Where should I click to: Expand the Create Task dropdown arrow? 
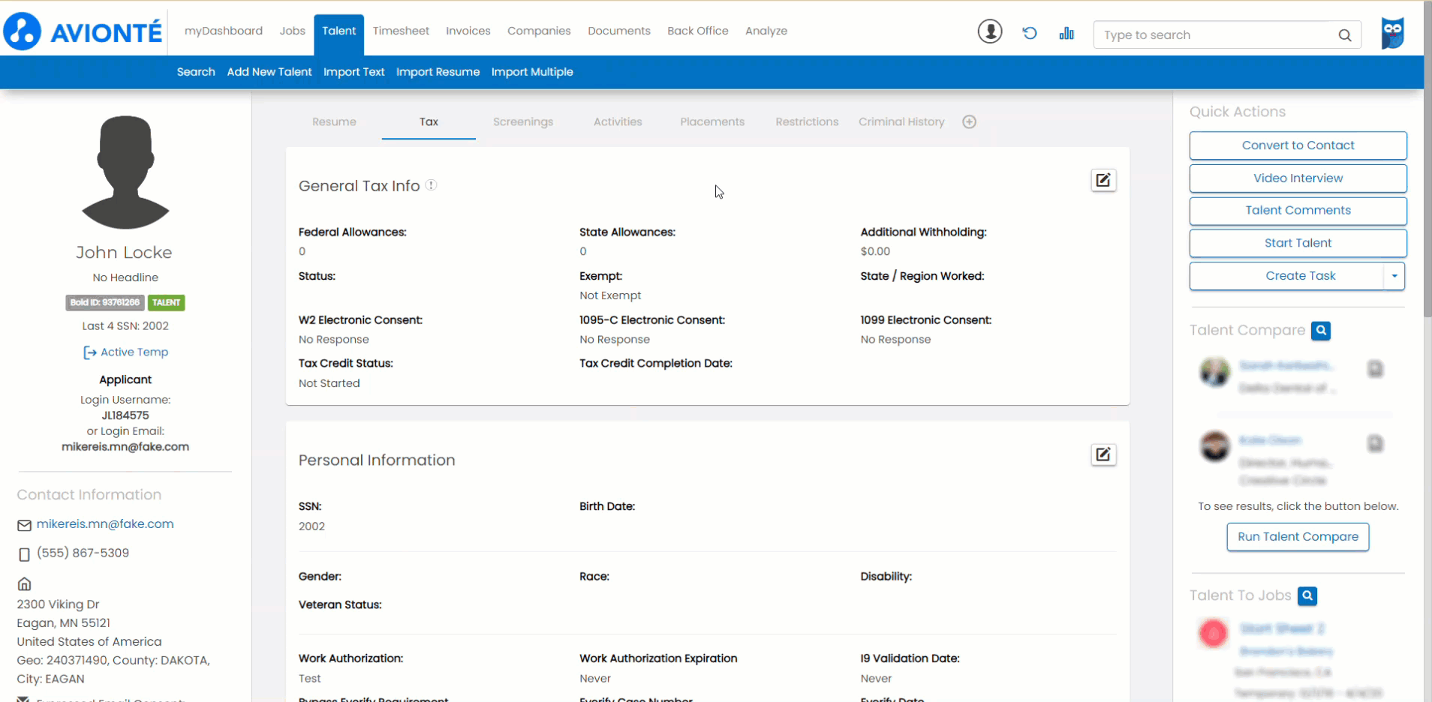click(1394, 276)
